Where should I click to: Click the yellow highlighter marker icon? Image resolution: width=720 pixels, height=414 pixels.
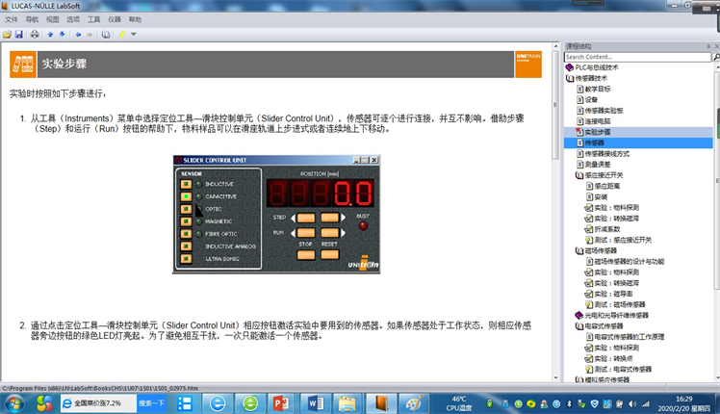121,34
